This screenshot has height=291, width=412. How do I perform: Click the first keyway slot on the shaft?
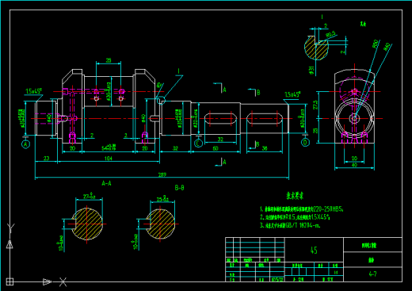(220, 118)
